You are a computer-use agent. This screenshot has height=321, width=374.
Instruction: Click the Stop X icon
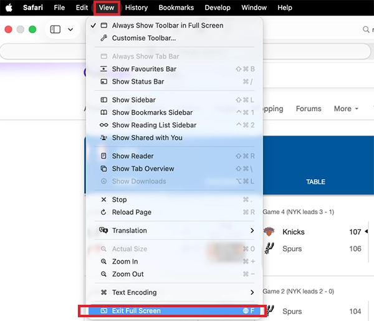[103, 200]
